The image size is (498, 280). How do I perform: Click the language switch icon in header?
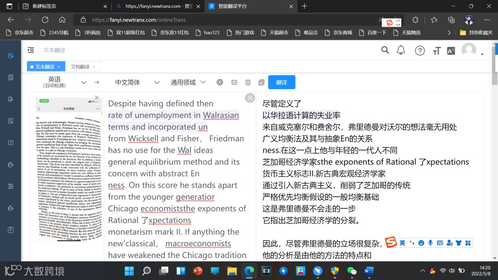[451, 51]
